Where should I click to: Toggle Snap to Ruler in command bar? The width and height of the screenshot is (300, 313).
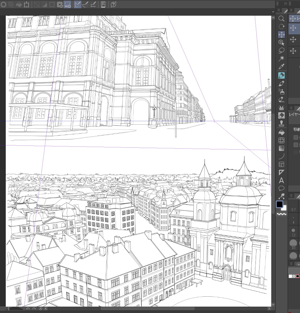pos(78,4)
